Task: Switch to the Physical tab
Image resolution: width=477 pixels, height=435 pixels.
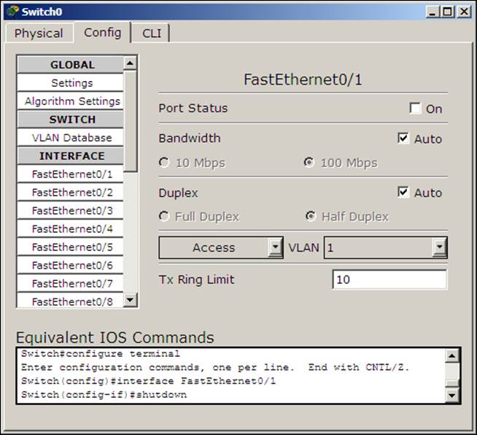Action: point(39,33)
